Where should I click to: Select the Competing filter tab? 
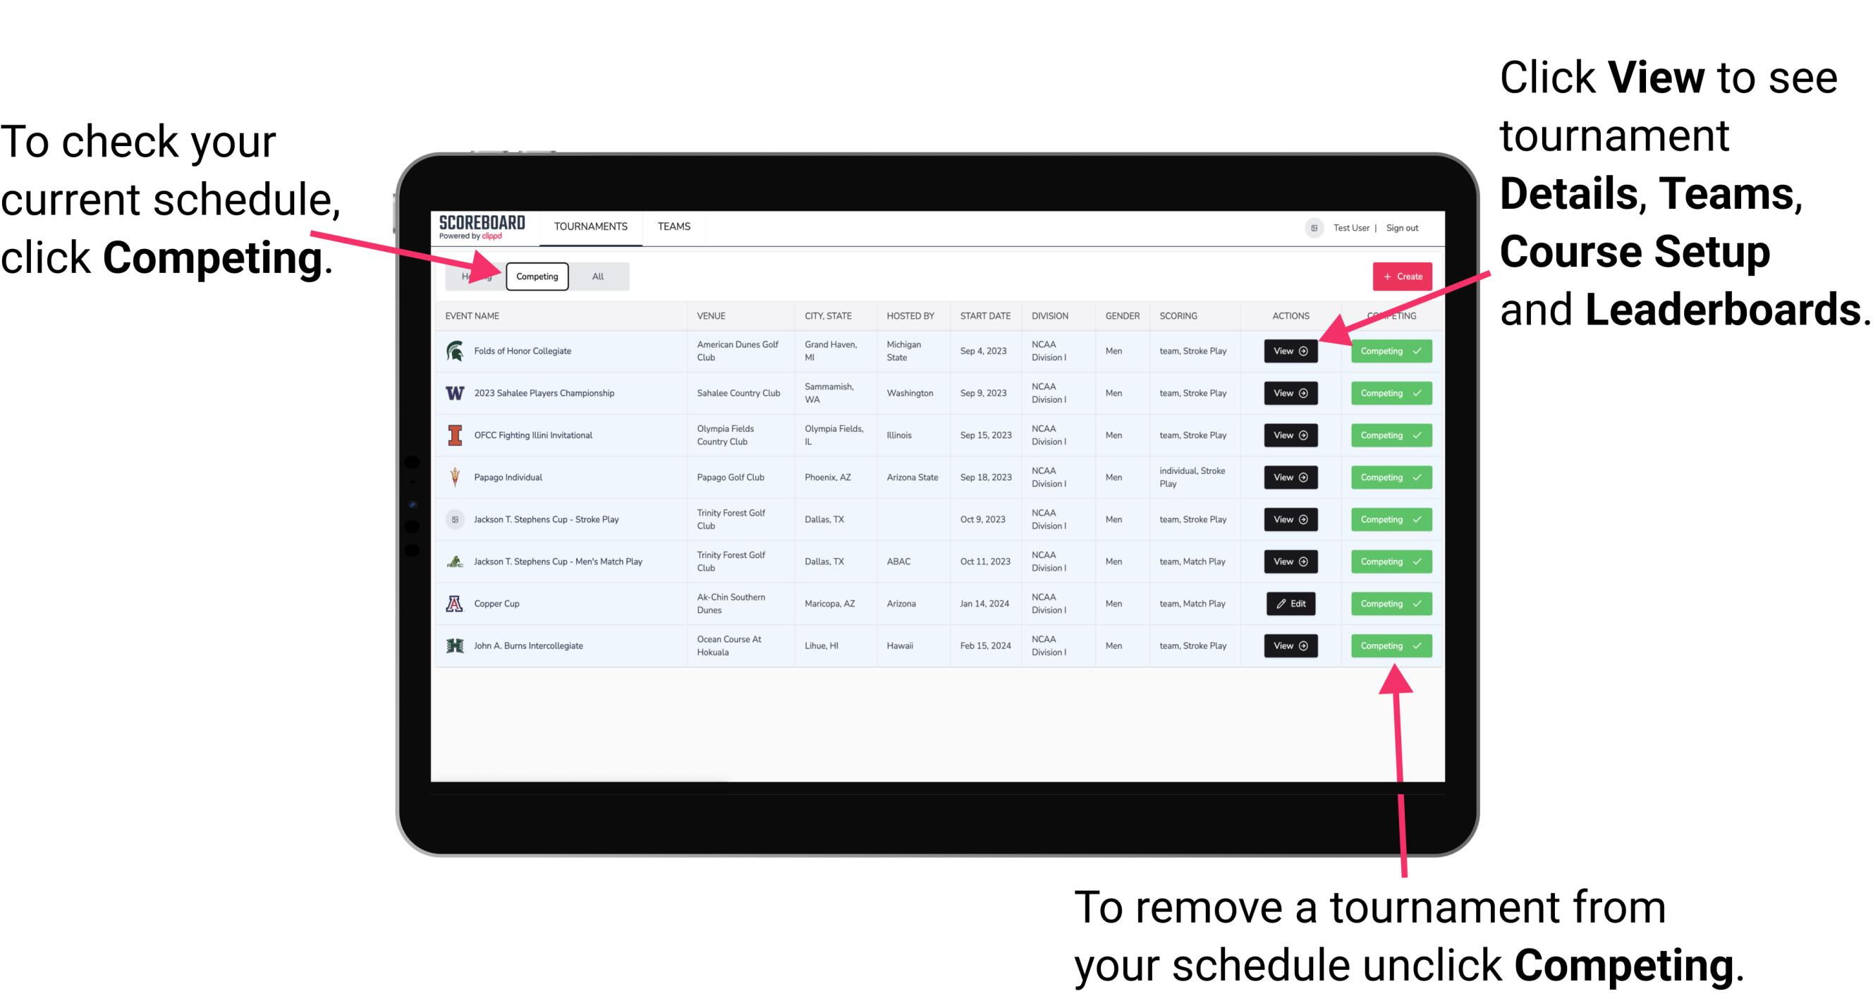pyautogui.click(x=536, y=277)
